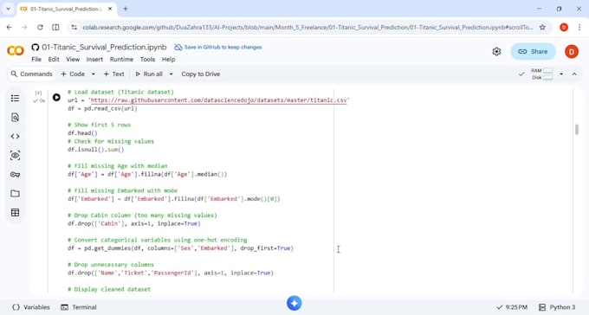This screenshot has height=315, width=589.
Task: Reload the page in browser
Action: tap(40, 28)
